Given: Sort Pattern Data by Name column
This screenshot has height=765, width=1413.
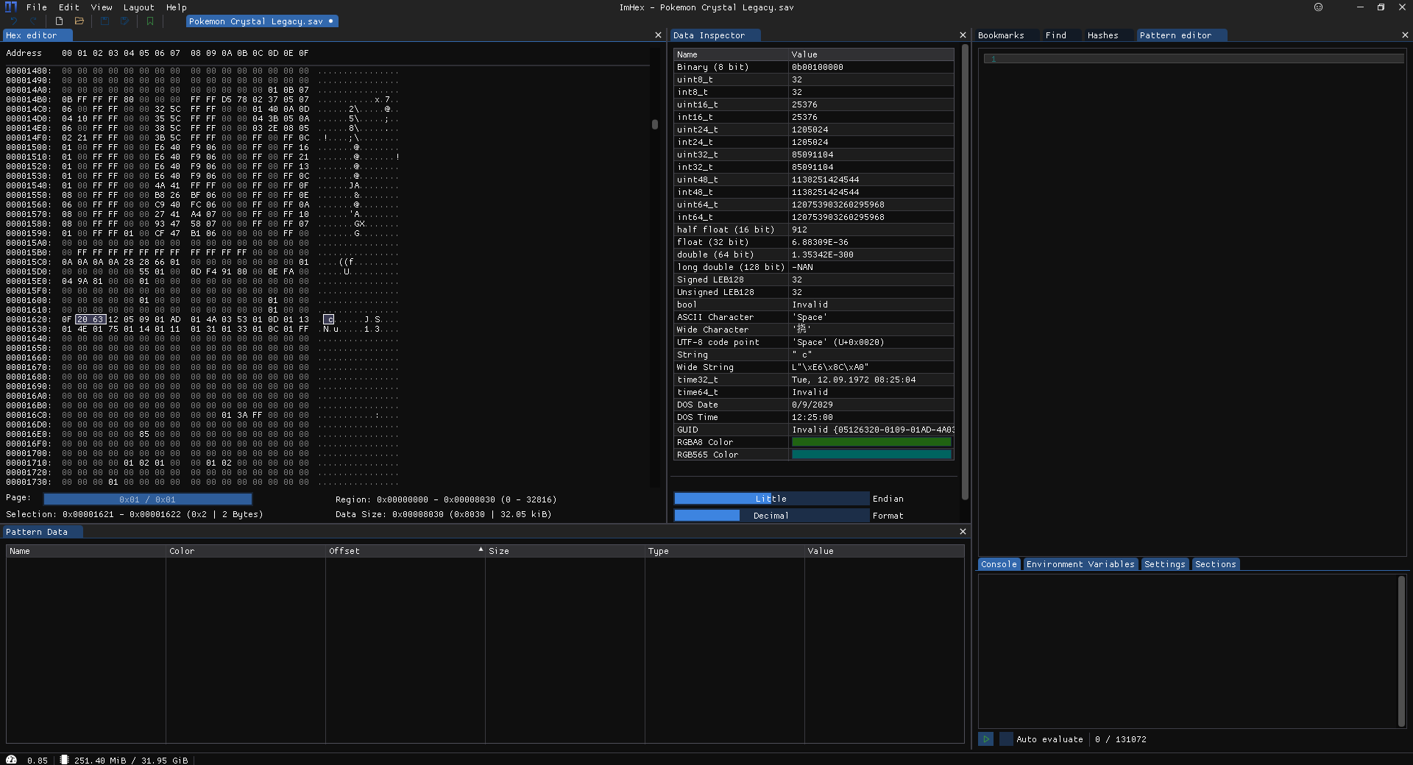Looking at the screenshot, I should click(x=86, y=551).
